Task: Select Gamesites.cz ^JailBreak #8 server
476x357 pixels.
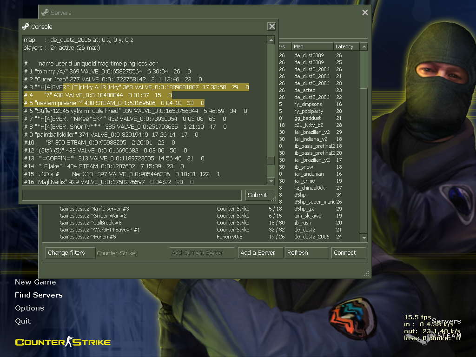Action: [201, 223]
